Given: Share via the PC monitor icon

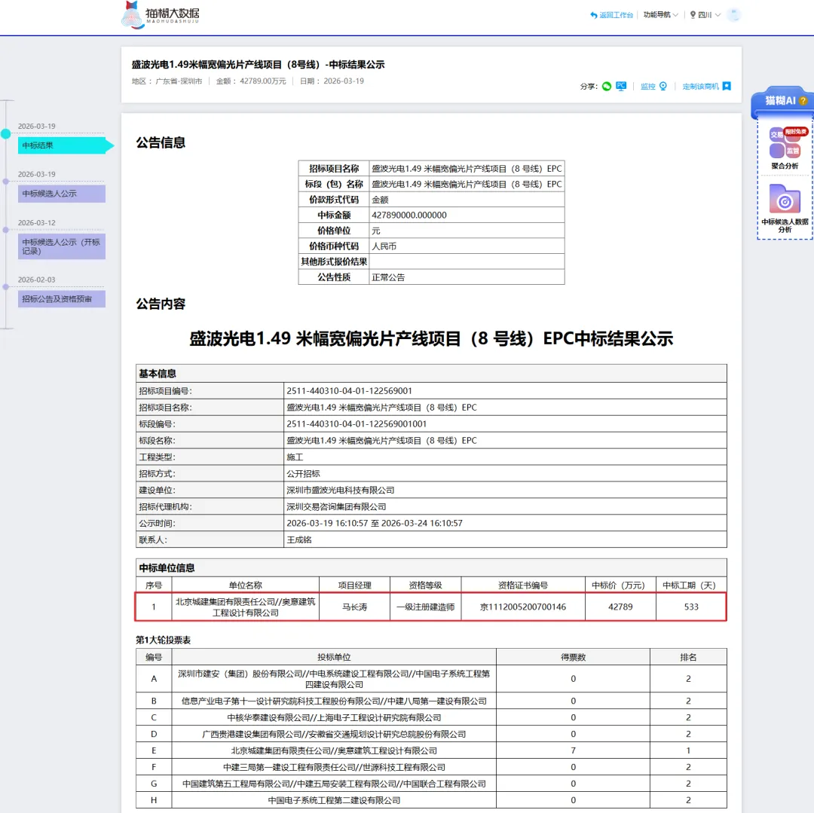Looking at the screenshot, I should (x=621, y=86).
